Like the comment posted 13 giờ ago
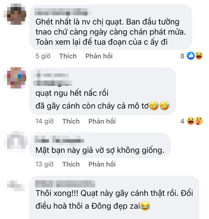209x219 pixels. coord(71,164)
